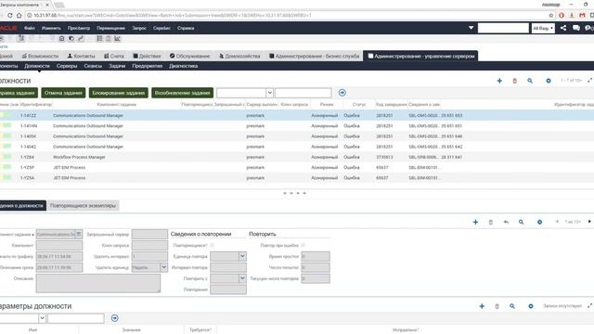Open the Удалить единицу dropdown
This screenshot has height=334, width=594.
point(163,267)
